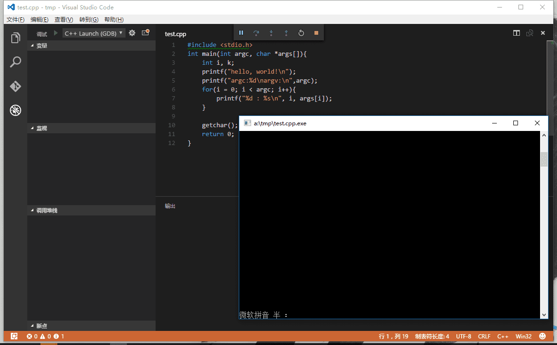Open the Explorer view in activity bar
This screenshot has height=345, width=557.
16,38
